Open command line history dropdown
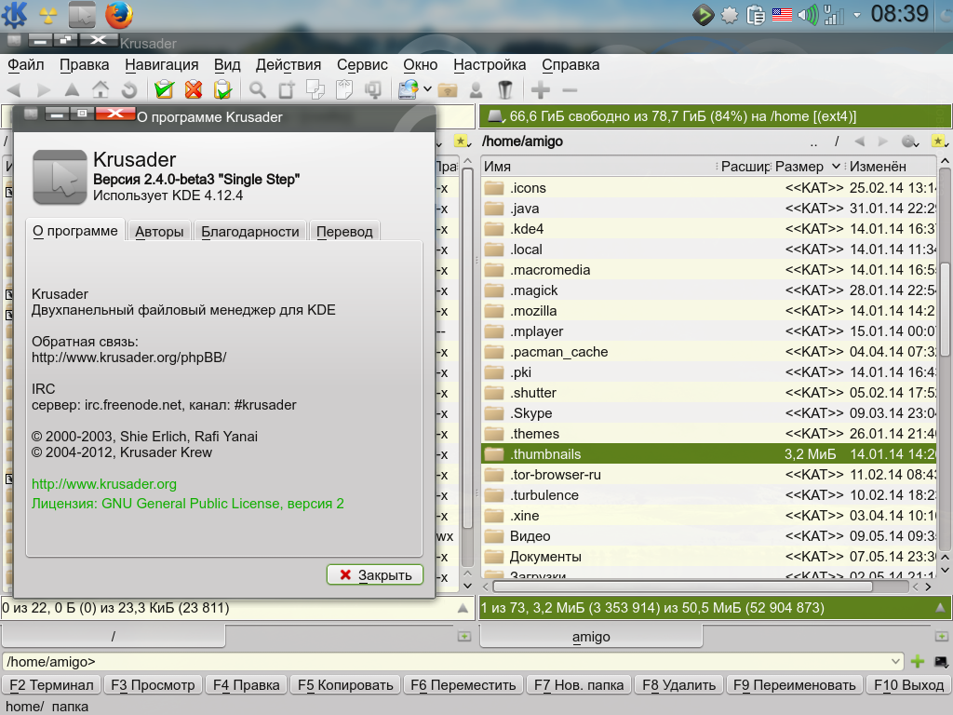Viewport: 953px width, 715px height. 896,662
